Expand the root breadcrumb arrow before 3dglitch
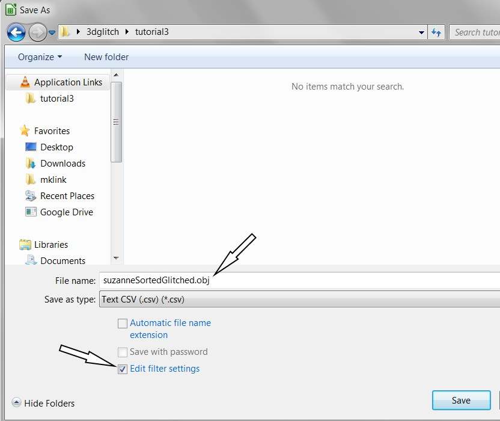Screen dimensions: 500x421 click(78, 32)
